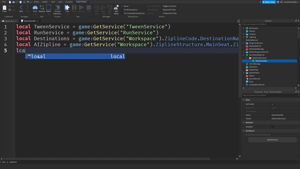
Task: Collapse the Data properties section
Action: pos(244,100)
